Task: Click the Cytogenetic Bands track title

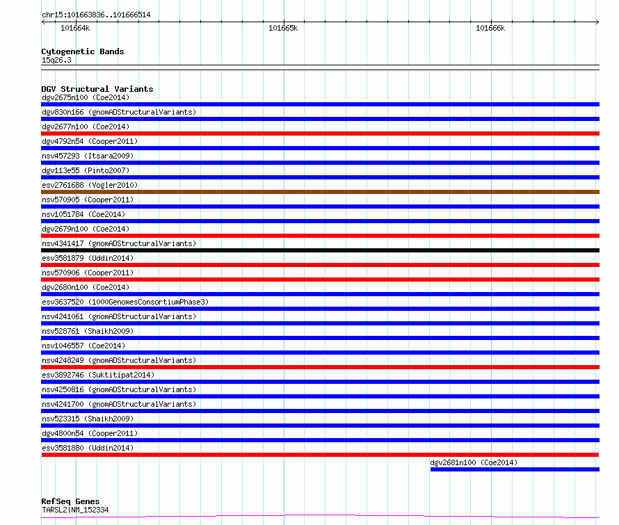Action: pos(83,51)
